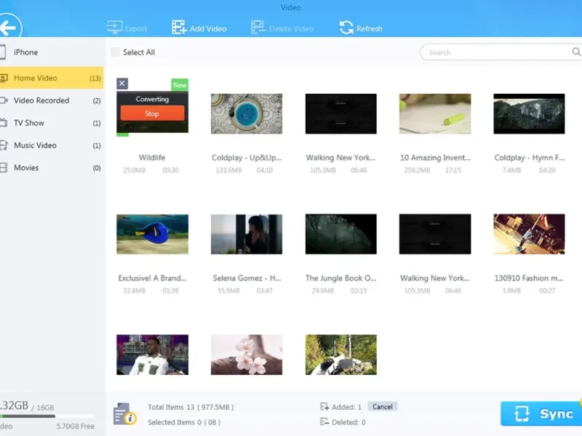
Task: Remove the converting Wildlife video via X
Action: click(x=122, y=84)
